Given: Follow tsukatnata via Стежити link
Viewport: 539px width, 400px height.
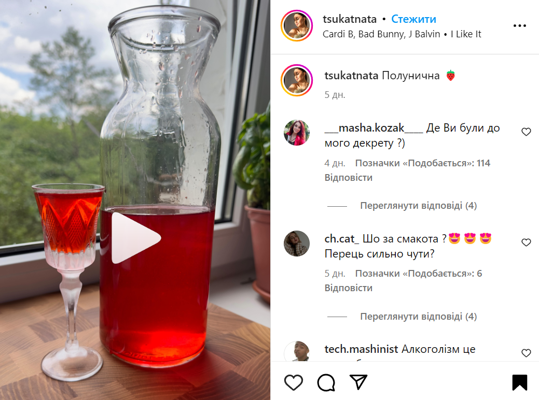Looking at the screenshot, I should click(413, 19).
